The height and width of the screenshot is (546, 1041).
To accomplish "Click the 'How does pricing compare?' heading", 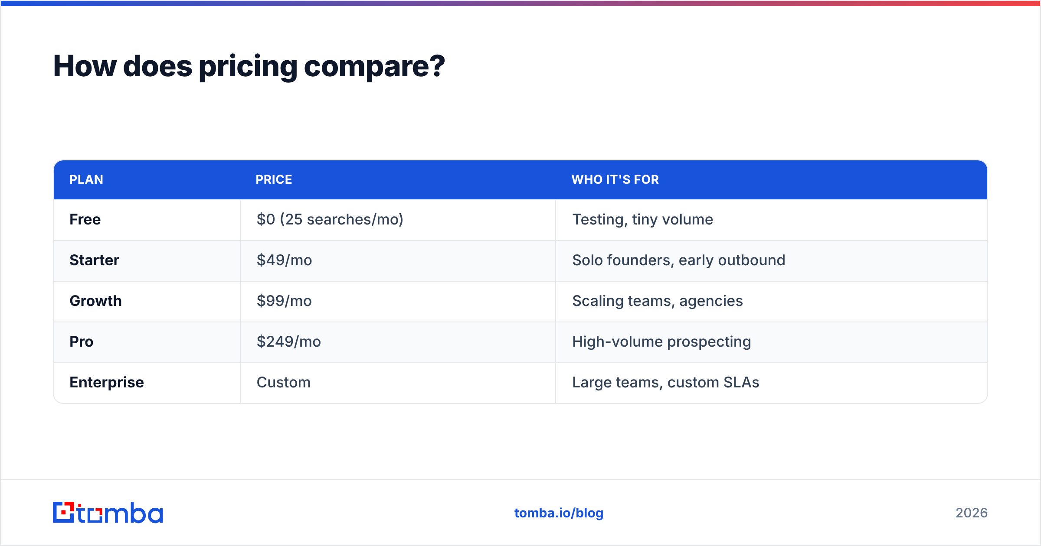I will (x=249, y=67).
